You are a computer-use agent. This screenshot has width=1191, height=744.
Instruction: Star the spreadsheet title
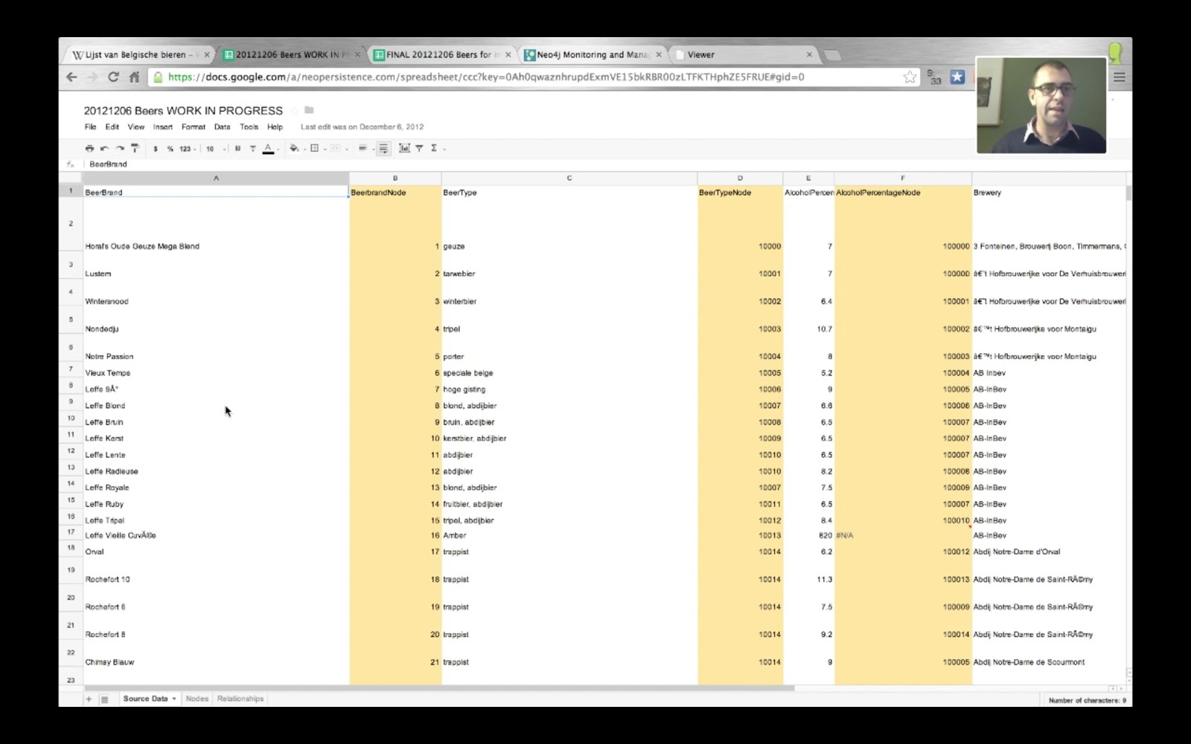(295, 111)
